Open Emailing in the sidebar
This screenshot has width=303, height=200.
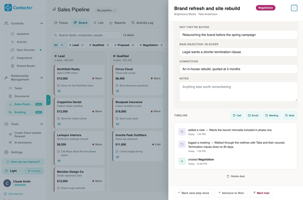point(25,112)
